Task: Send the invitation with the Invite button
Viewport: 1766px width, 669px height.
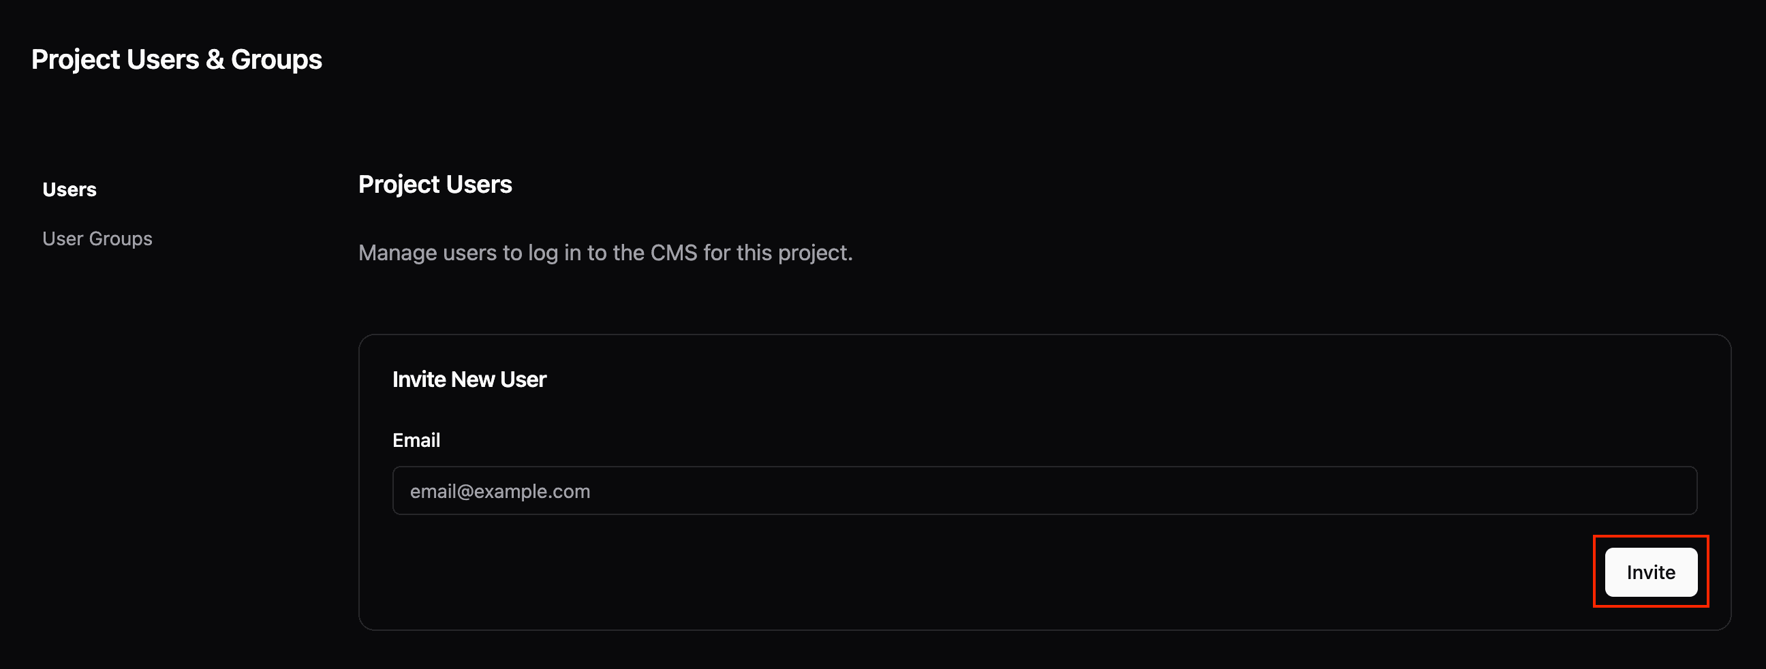Action: pyautogui.click(x=1650, y=572)
